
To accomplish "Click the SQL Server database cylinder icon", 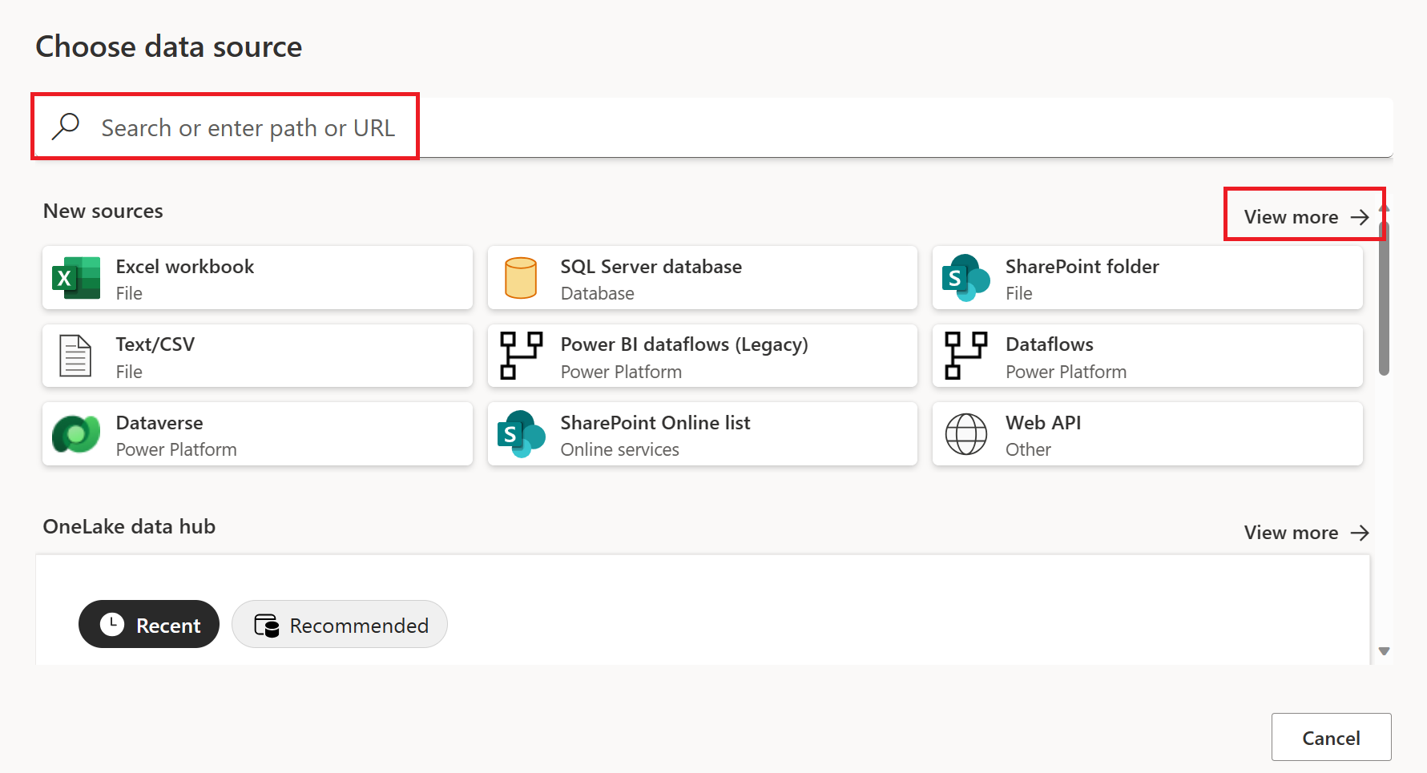I will (521, 278).
